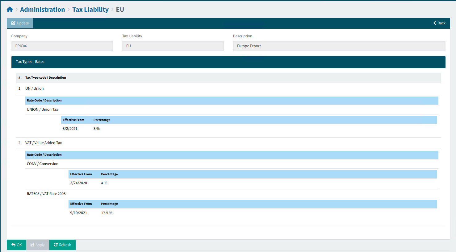The width and height of the screenshot is (456, 252).
Task: Select the edit pencil icon on Update button
Action: click(13, 23)
